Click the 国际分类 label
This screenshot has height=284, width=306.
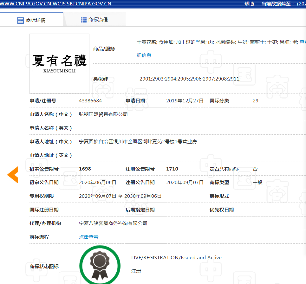(219, 101)
